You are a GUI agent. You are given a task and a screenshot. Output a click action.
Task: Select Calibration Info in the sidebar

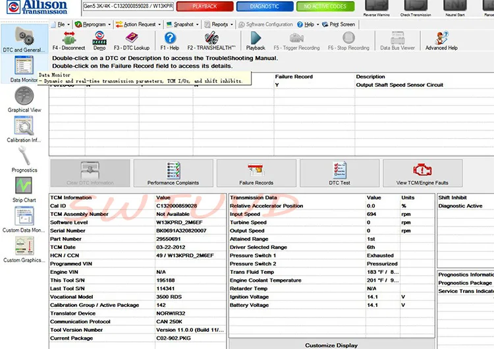[x=24, y=129]
